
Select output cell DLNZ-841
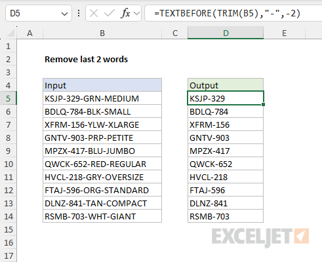coord(226,203)
